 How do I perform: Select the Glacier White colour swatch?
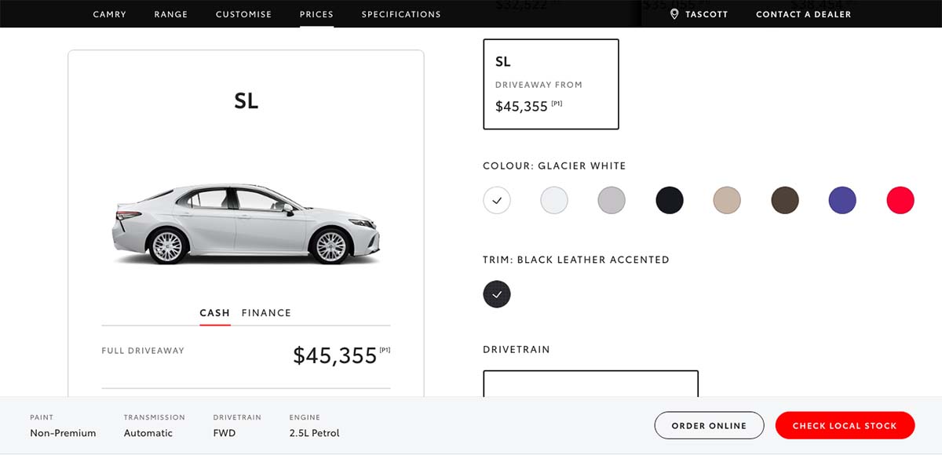[x=497, y=200]
